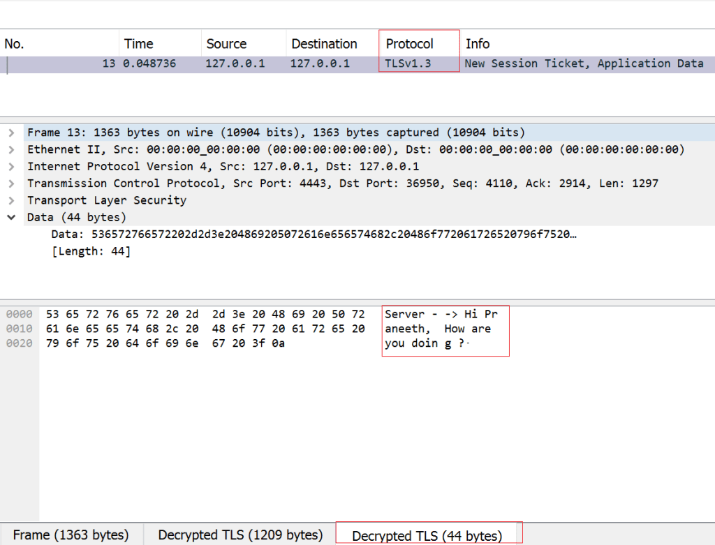Expand the Transport Layer Security section
This screenshot has width=715, height=545.
coord(11,200)
